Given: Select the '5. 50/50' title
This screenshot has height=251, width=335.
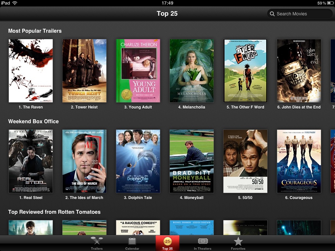Looking at the screenshot, I should [245, 198].
